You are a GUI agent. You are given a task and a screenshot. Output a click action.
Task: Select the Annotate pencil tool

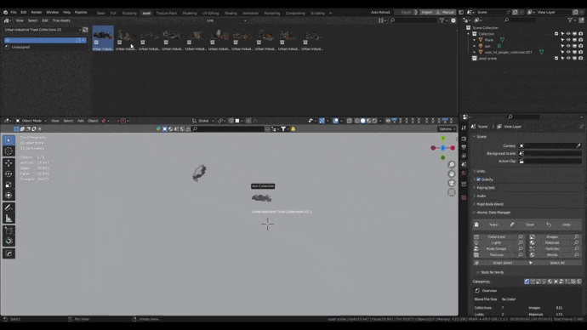click(x=9, y=208)
